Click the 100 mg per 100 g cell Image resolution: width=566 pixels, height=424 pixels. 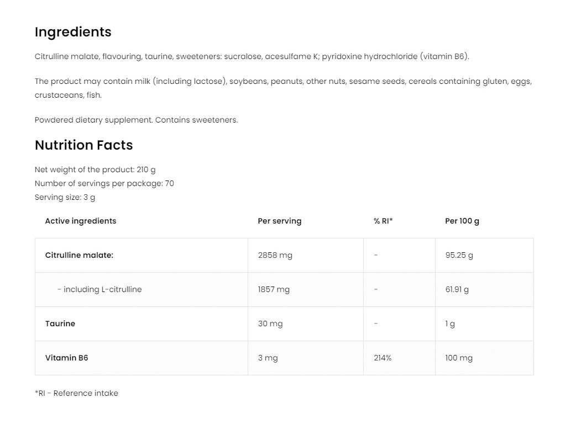click(x=459, y=358)
